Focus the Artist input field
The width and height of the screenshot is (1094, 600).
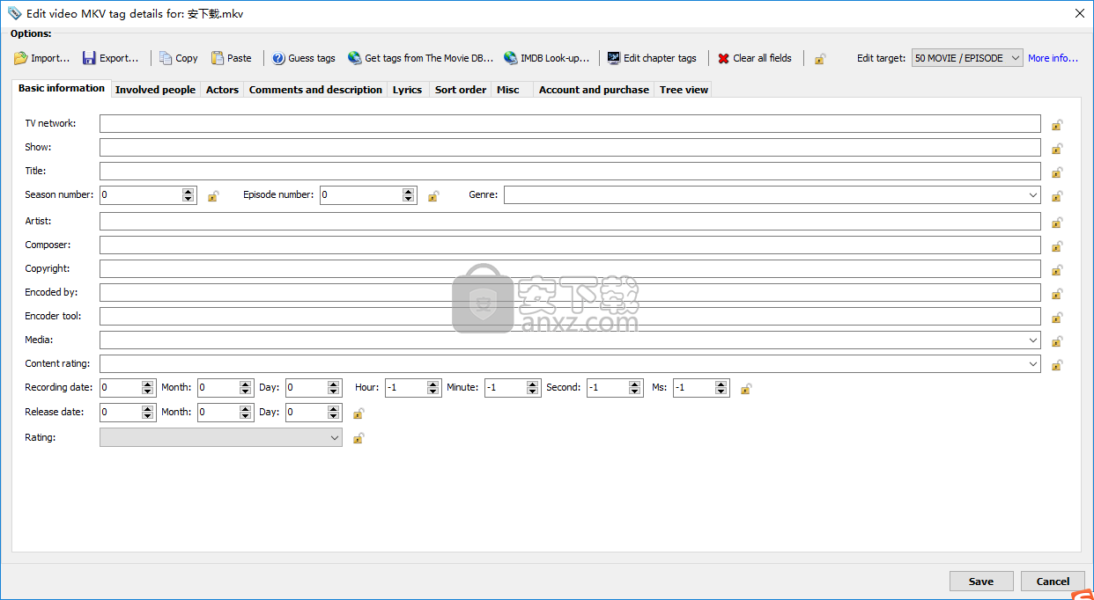click(570, 221)
